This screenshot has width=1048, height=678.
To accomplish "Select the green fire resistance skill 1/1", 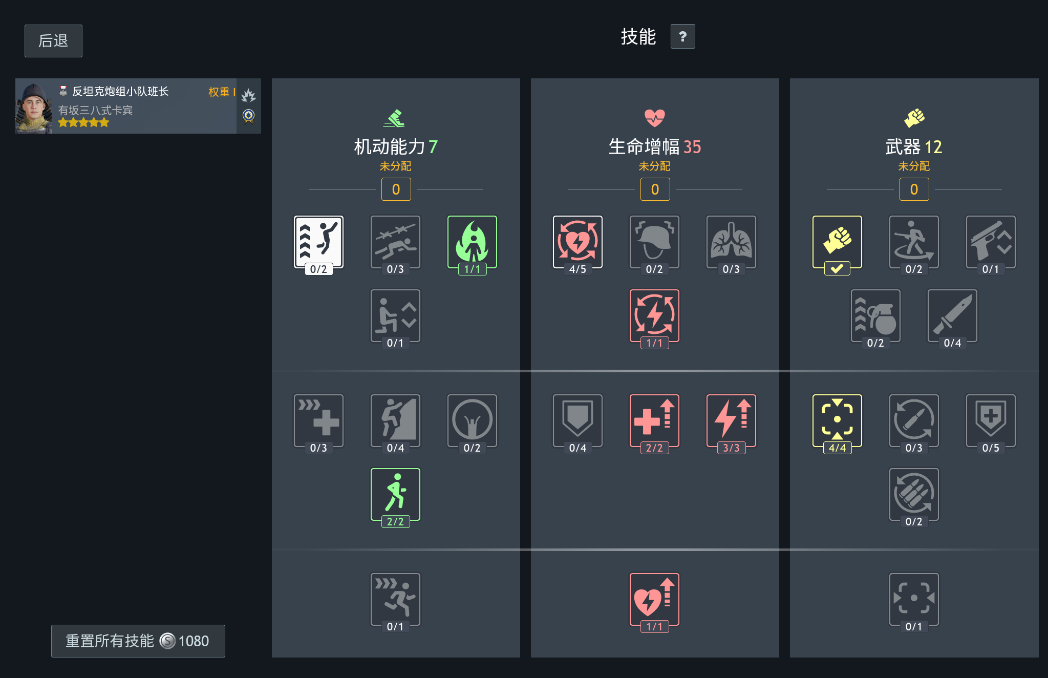I will pyautogui.click(x=472, y=242).
